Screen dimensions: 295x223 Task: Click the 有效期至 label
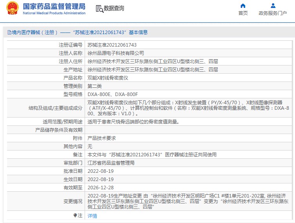point(73,188)
